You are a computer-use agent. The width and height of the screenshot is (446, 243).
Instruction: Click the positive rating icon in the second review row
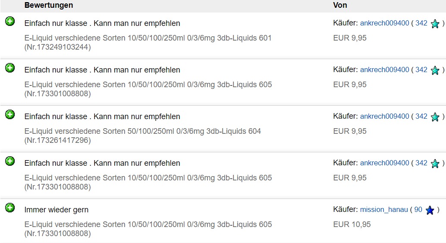(10, 68)
